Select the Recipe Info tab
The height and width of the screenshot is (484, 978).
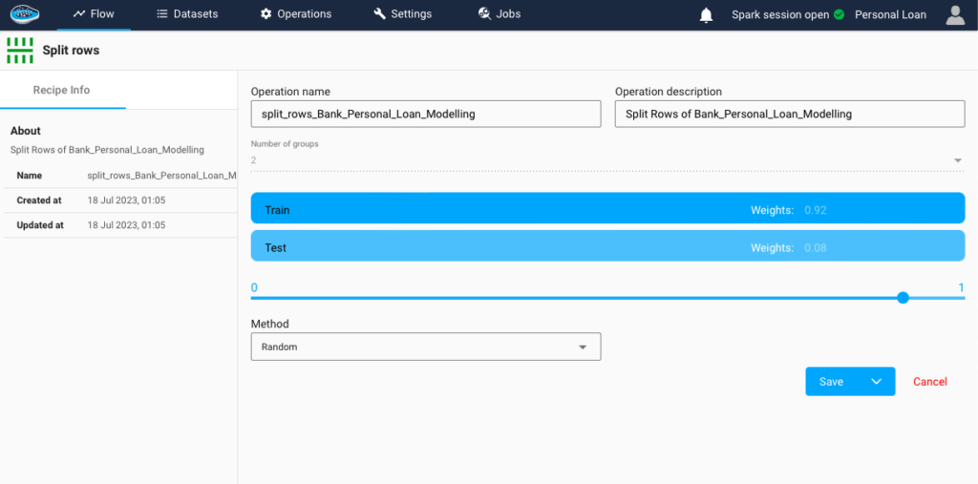[62, 91]
